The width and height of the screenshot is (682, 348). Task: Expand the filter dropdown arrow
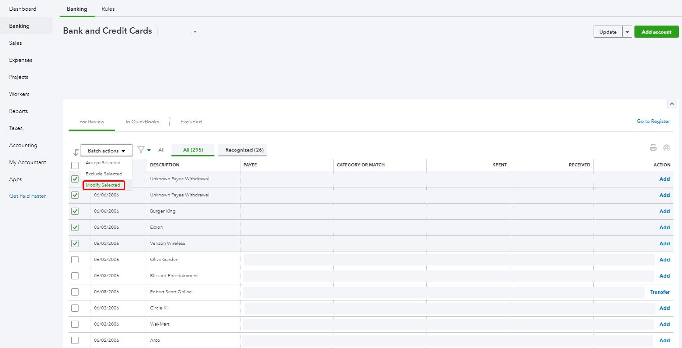[149, 150]
